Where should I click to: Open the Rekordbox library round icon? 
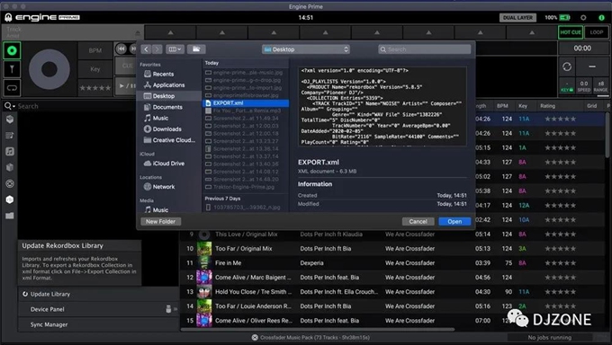click(10, 183)
